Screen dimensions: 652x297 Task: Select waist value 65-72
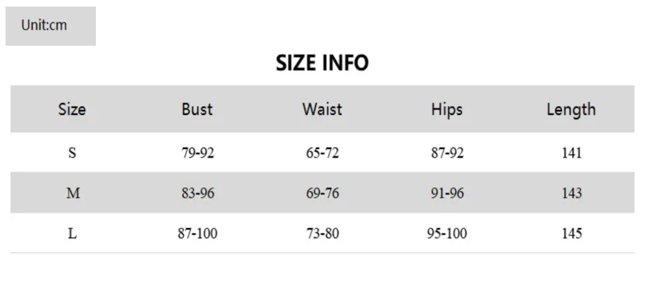322,153
